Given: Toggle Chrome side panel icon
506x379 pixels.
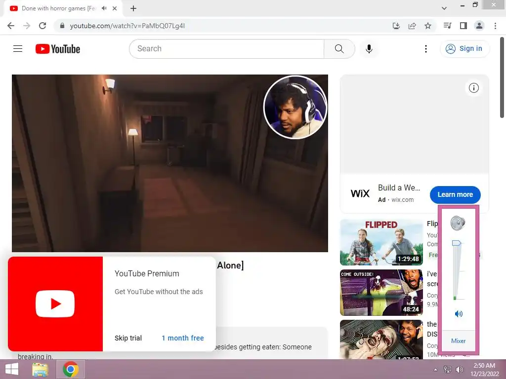Looking at the screenshot, I should (464, 26).
